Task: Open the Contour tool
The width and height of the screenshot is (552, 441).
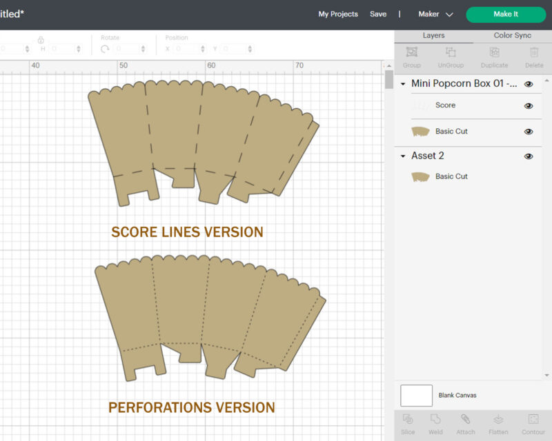Action: (x=533, y=420)
